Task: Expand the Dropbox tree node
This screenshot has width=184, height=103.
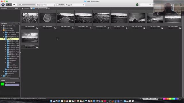Action: pyautogui.click(x=1, y=76)
